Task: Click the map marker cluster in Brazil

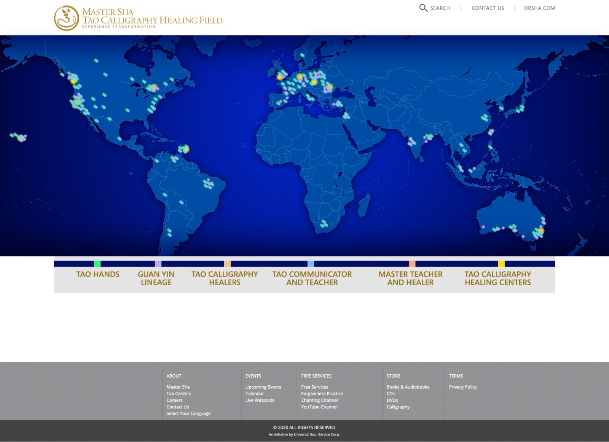Action: [x=208, y=184]
